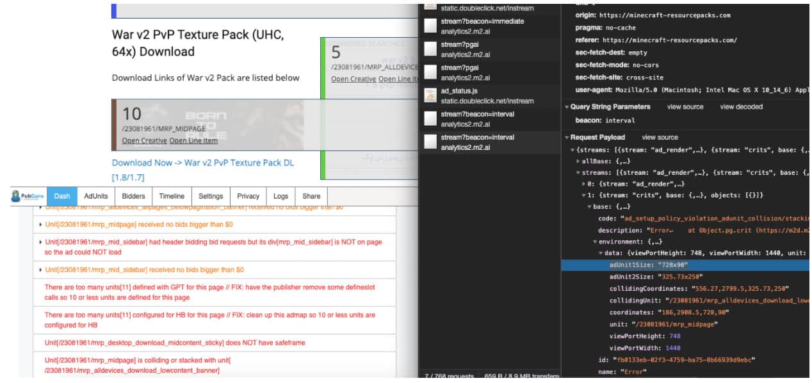
Task: Select the coordinates row in payload
Action: 686,312
